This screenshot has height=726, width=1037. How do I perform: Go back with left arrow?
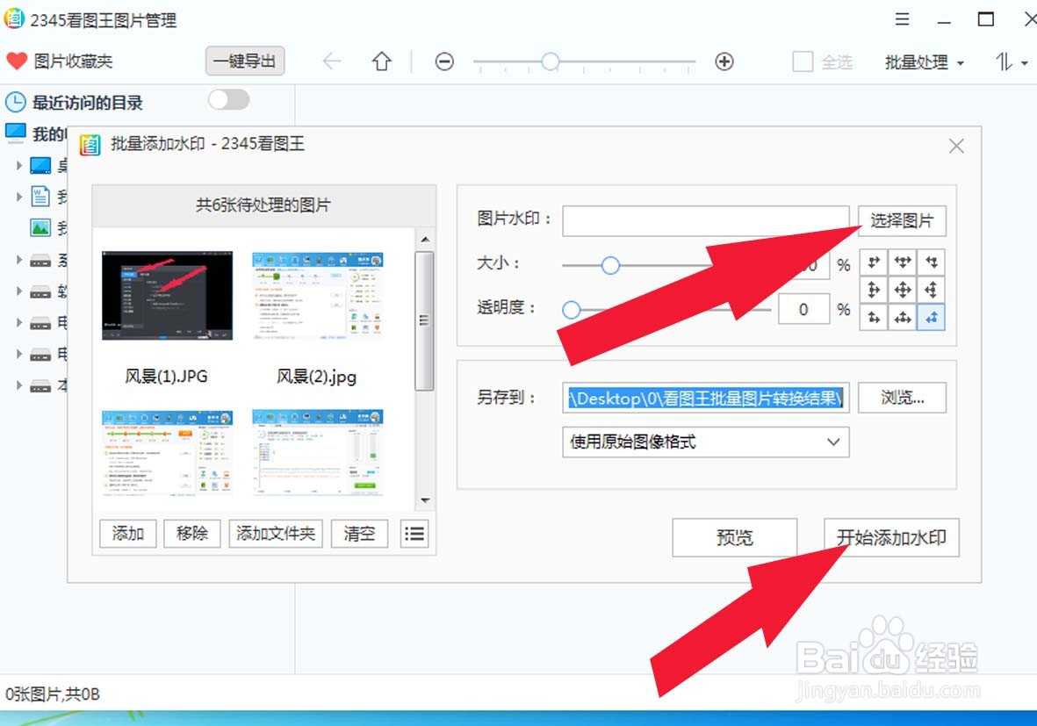pyautogui.click(x=332, y=61)
